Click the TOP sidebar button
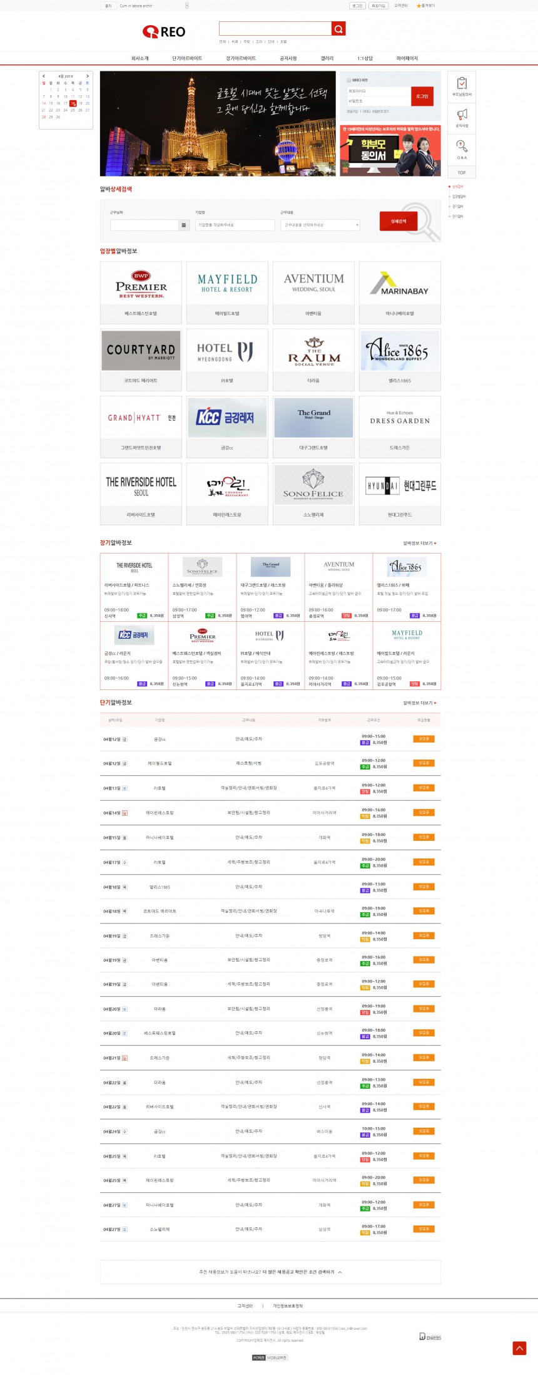 point(462,173)
